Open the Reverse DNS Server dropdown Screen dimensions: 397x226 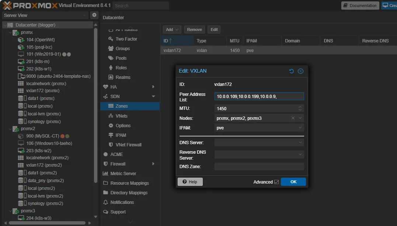tap(300, 154)
